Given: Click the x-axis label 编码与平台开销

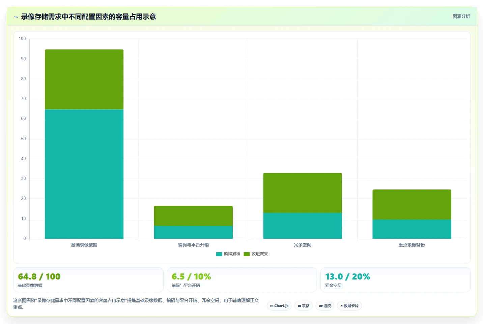Looking at the screenshot, I should [x=193, y=245].
